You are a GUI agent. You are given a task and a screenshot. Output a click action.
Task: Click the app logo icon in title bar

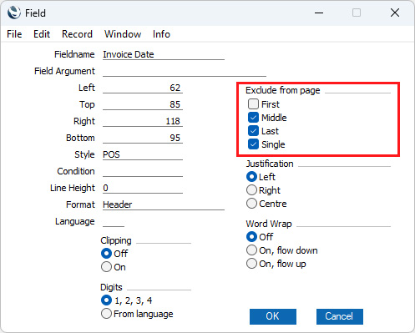(x=14, y=13)
